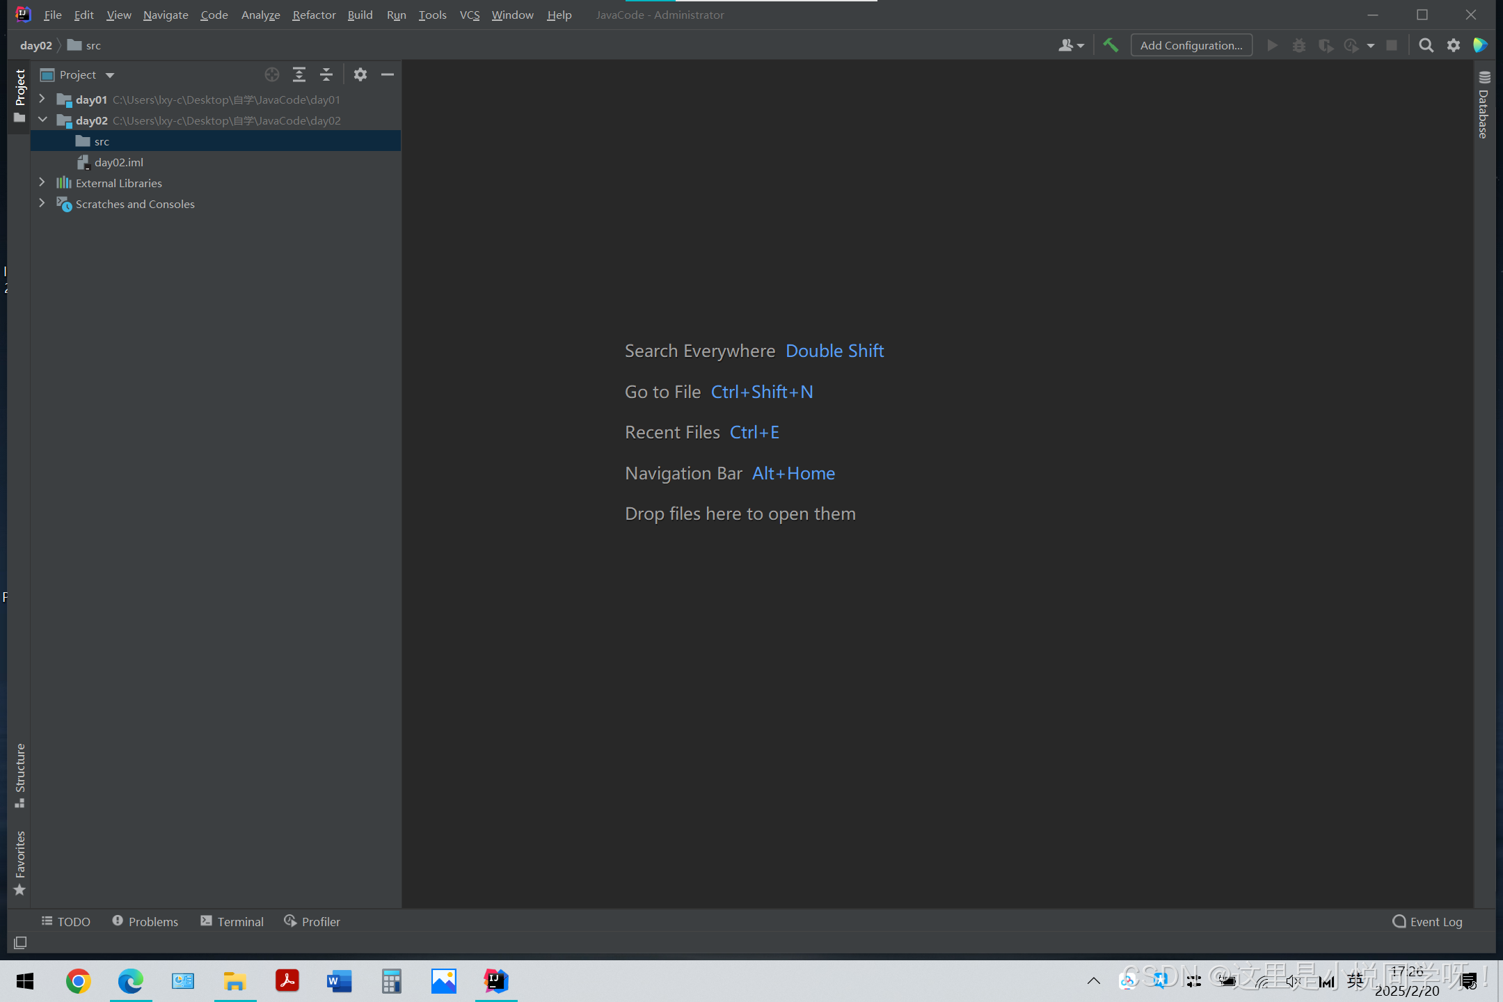Open Chrome from the taskbar
The width and height of the screenshot is (1503, 1002).
(78, 981)
